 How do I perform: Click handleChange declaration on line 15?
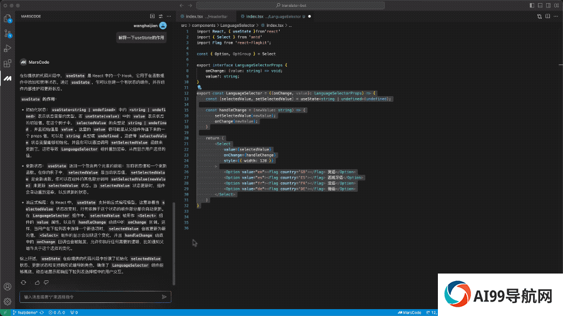233,110
